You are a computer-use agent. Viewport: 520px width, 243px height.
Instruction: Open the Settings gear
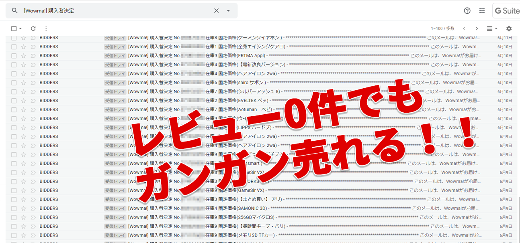(x=509, y=28)
